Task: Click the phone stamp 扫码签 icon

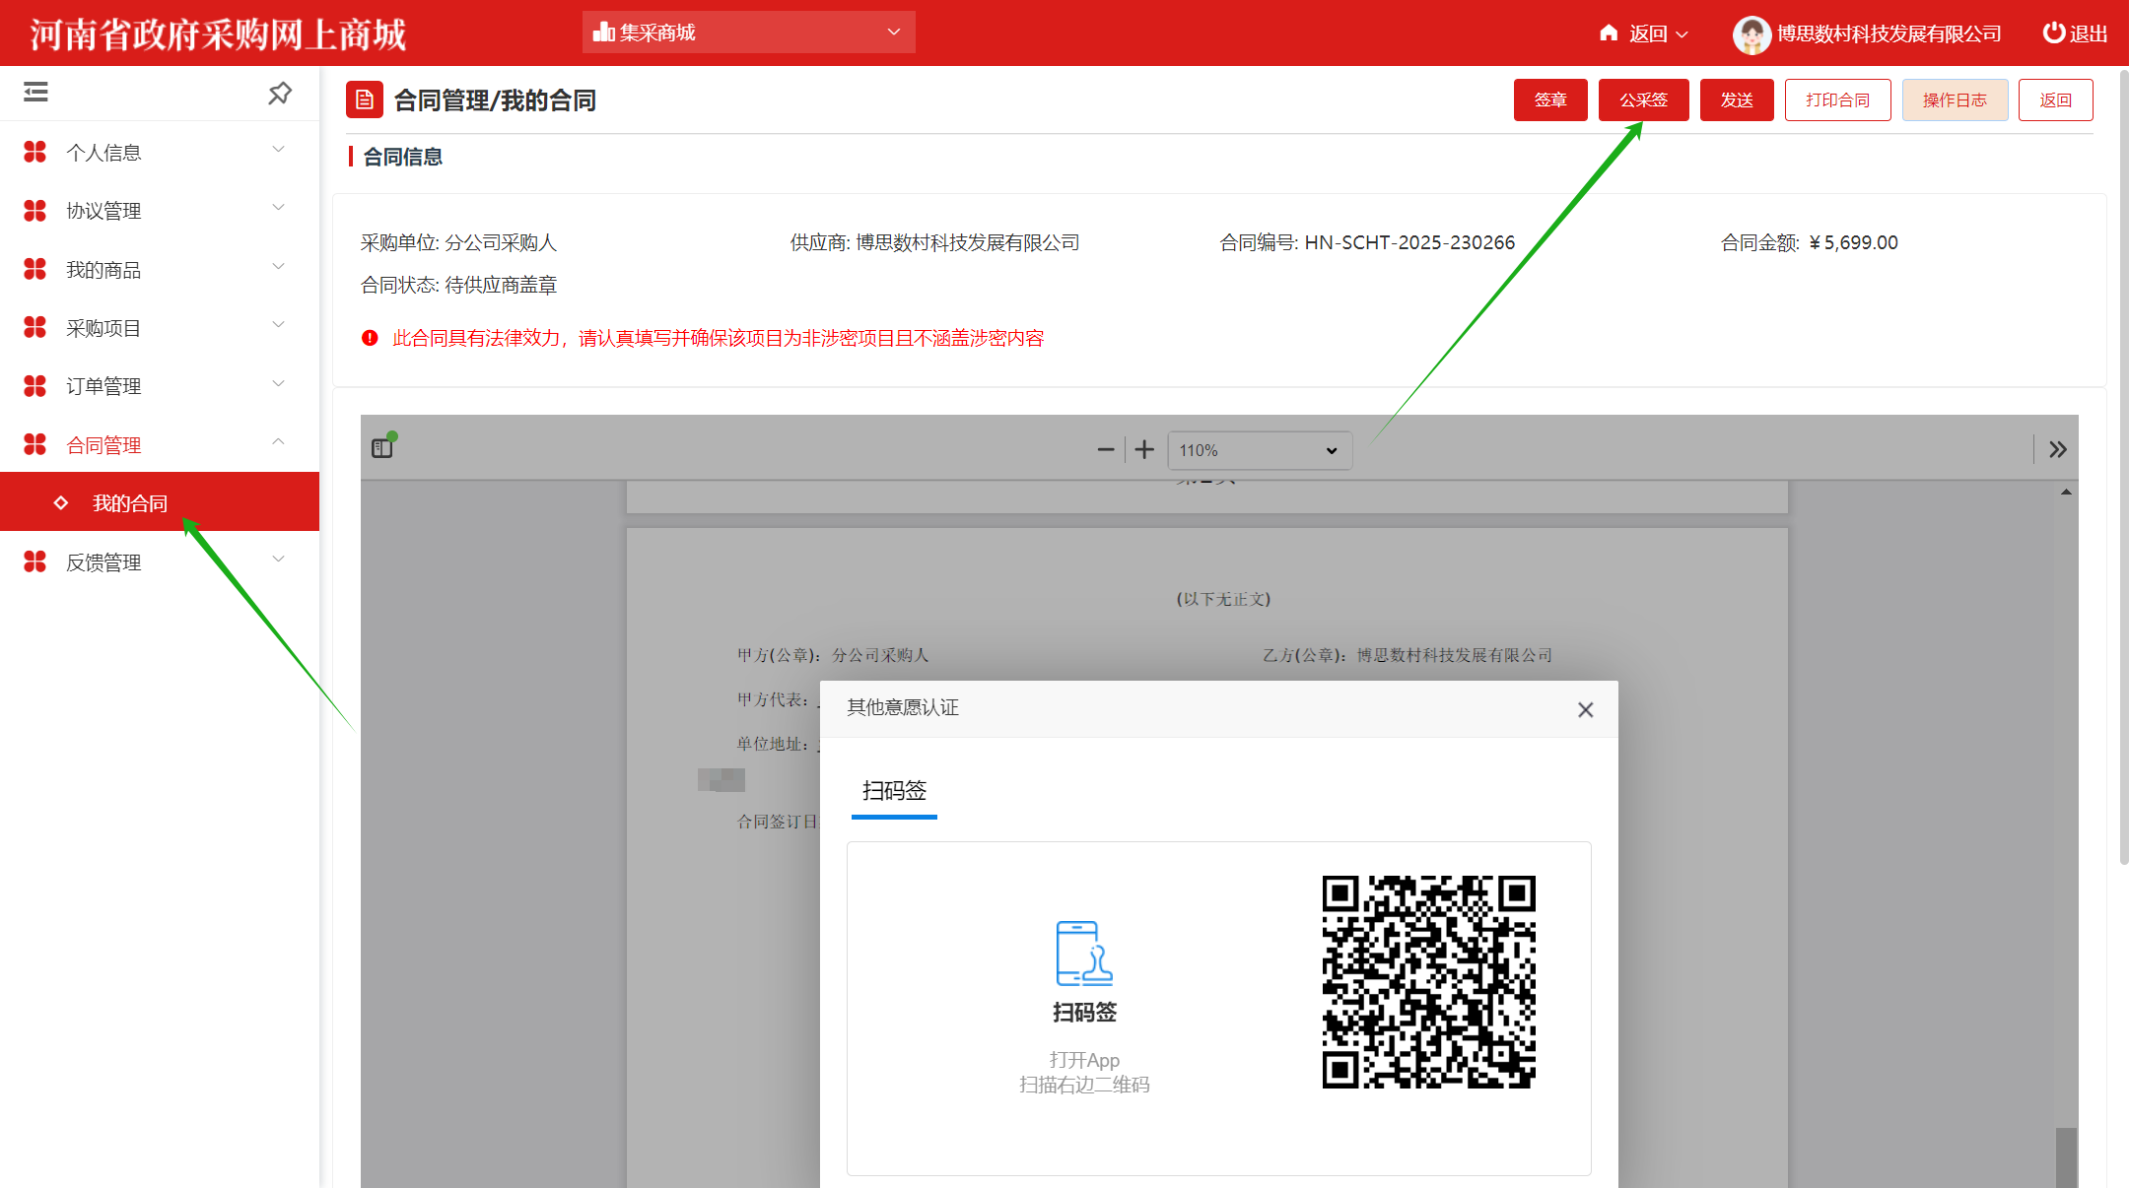Action: pos(1084,954)
